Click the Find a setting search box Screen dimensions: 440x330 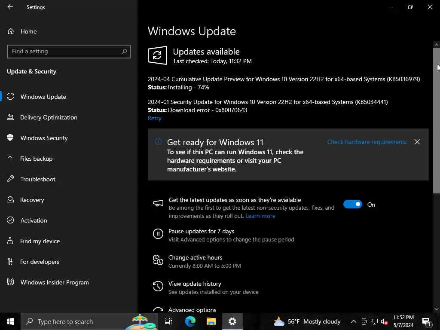tap(68, 52)
